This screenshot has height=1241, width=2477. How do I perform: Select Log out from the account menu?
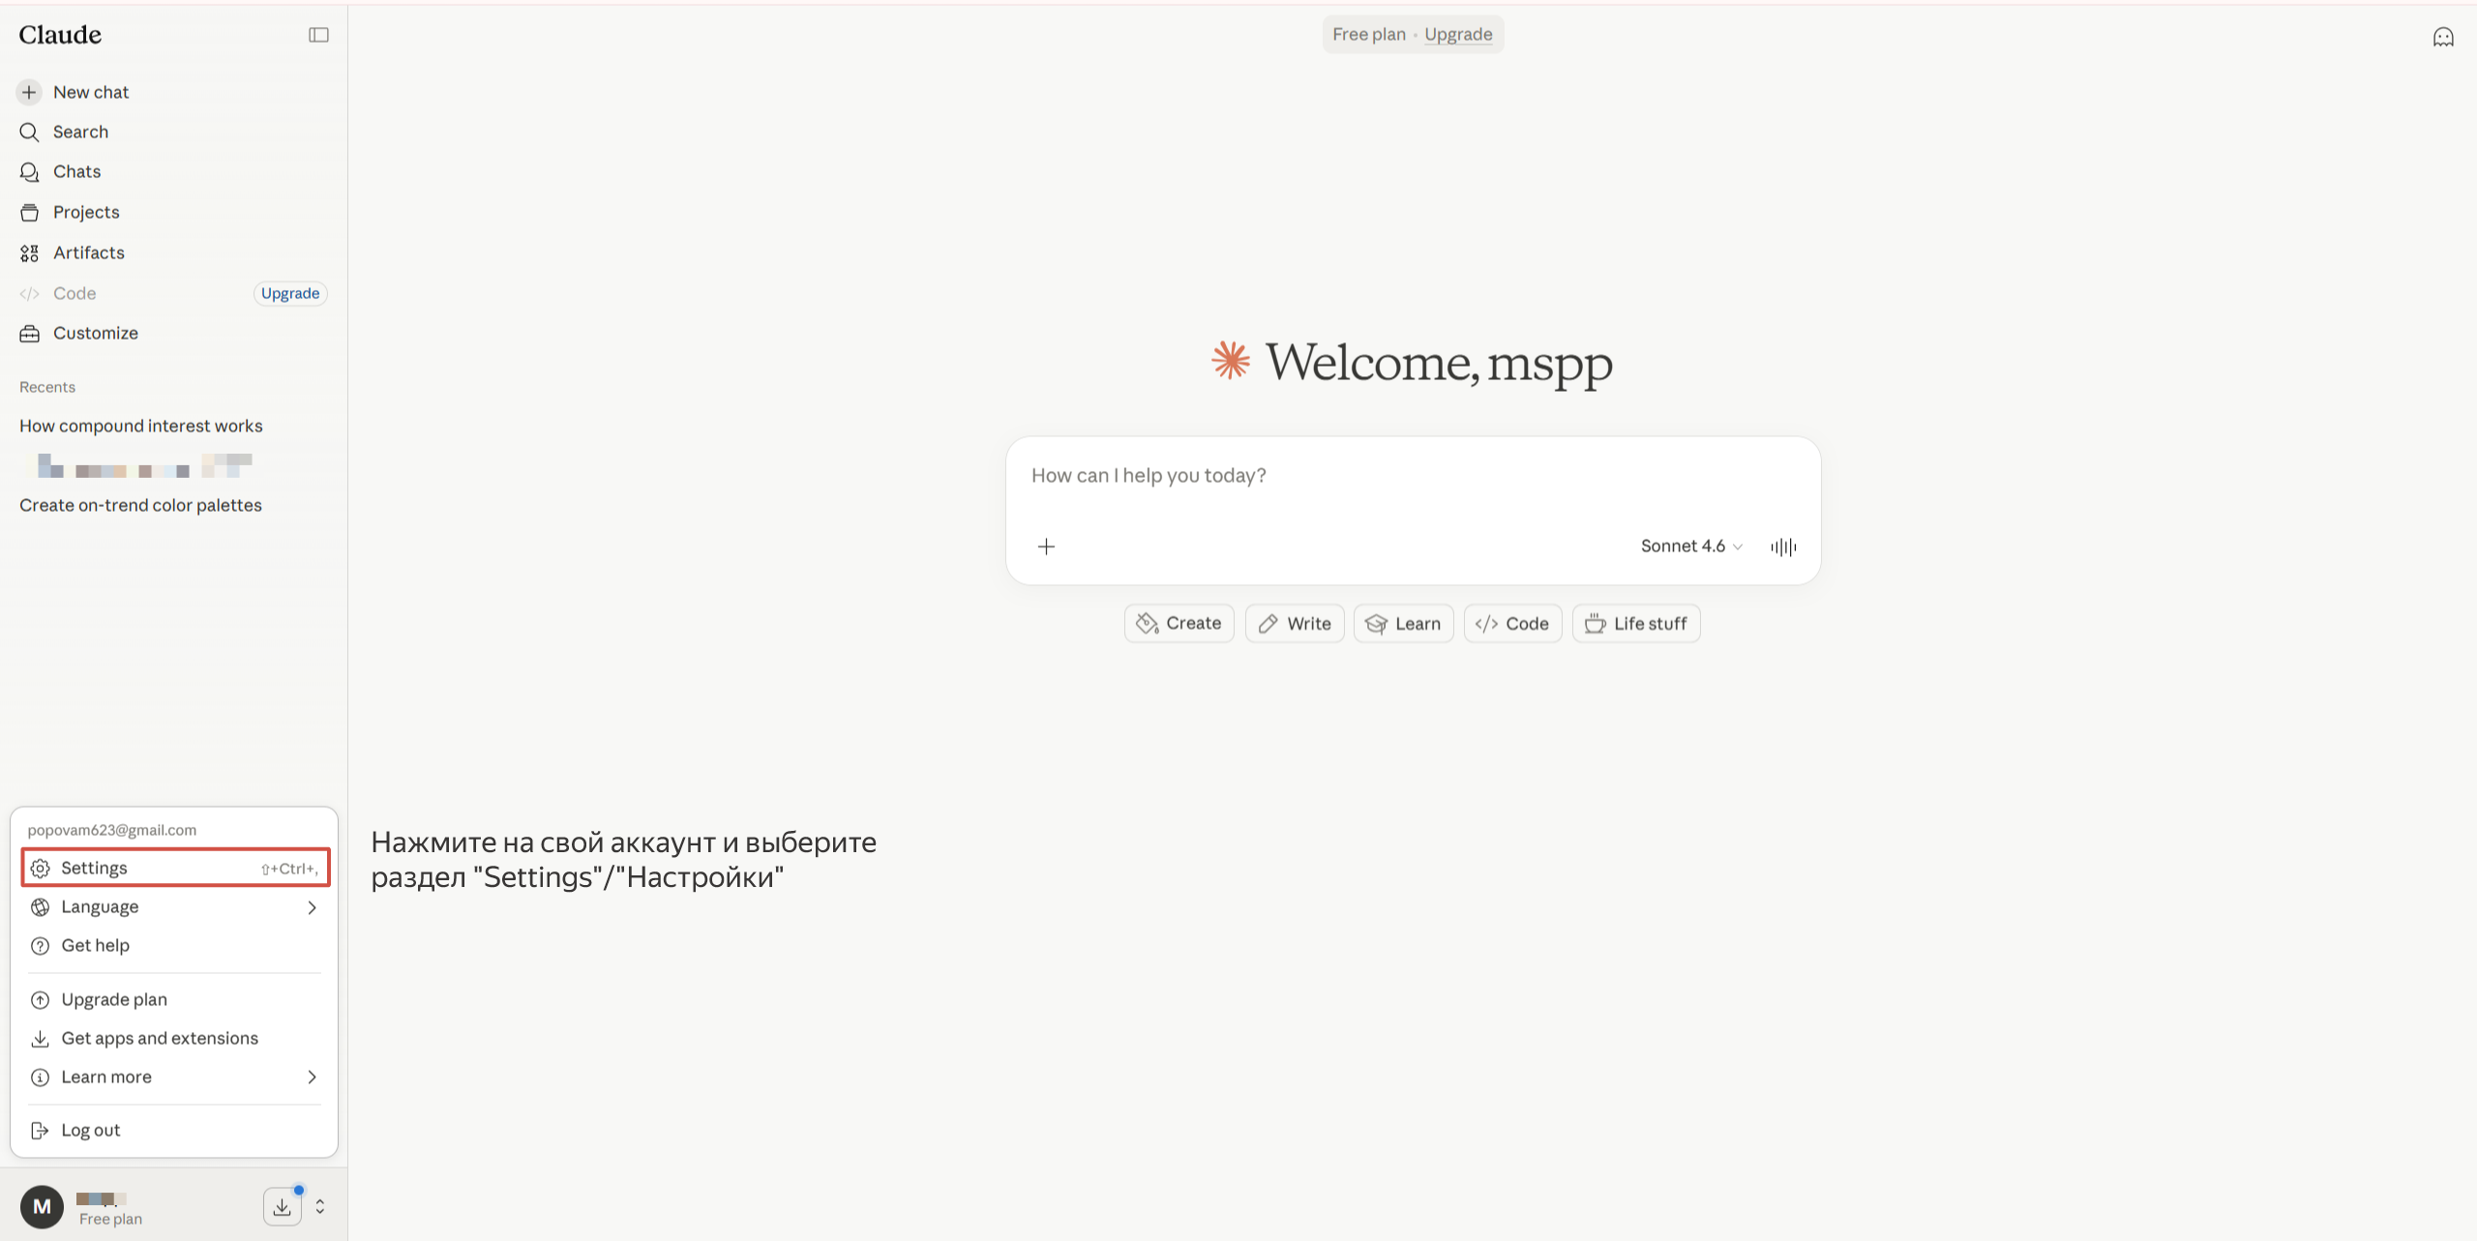174,1130
